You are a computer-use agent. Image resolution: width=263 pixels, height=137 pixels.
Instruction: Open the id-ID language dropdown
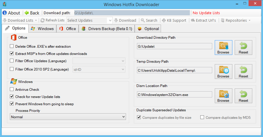99,69
